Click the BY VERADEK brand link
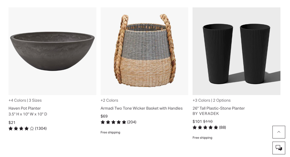This screenshot has width=290, height=157. 206,113
